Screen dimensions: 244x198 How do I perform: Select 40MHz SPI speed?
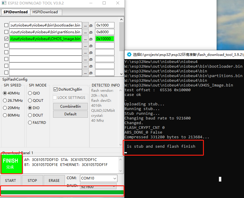coord(5,93)
